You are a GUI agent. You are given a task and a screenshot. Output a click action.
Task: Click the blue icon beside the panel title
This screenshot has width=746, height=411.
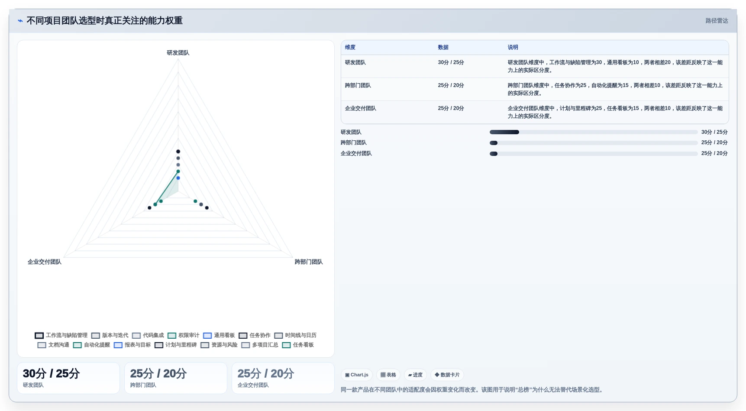click(x=20, y=20)
